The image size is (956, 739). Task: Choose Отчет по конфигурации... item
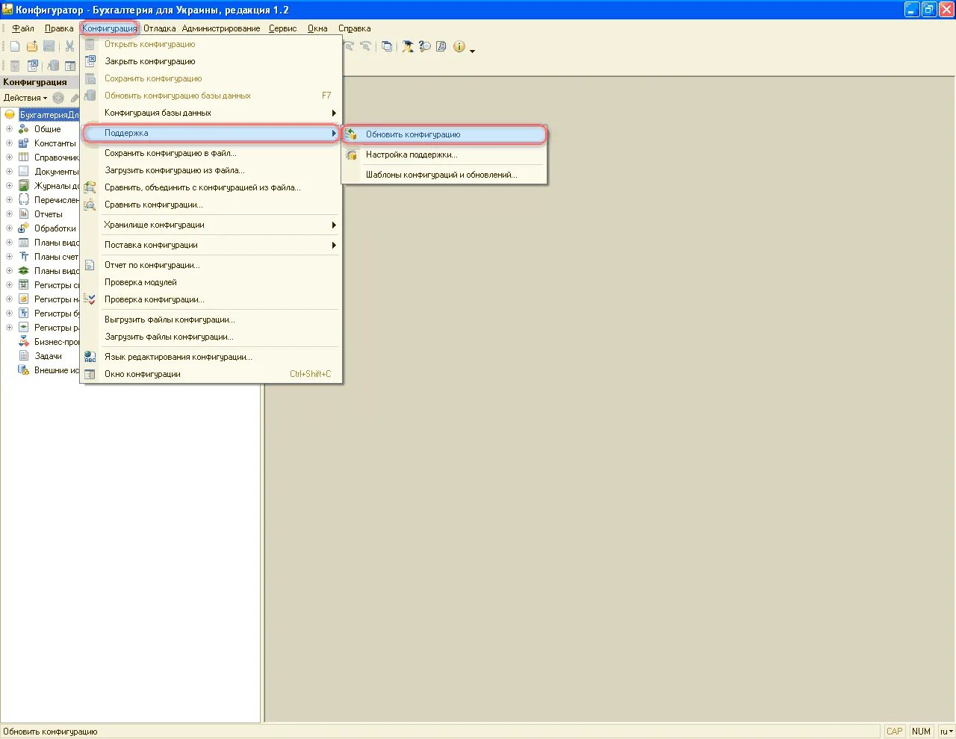[x=211, y=265]
